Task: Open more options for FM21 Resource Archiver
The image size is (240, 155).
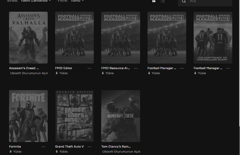Action: (136, 68)
